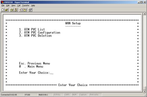Open the Edit menu
147x97 pixels.
click(x=8, y=5)
